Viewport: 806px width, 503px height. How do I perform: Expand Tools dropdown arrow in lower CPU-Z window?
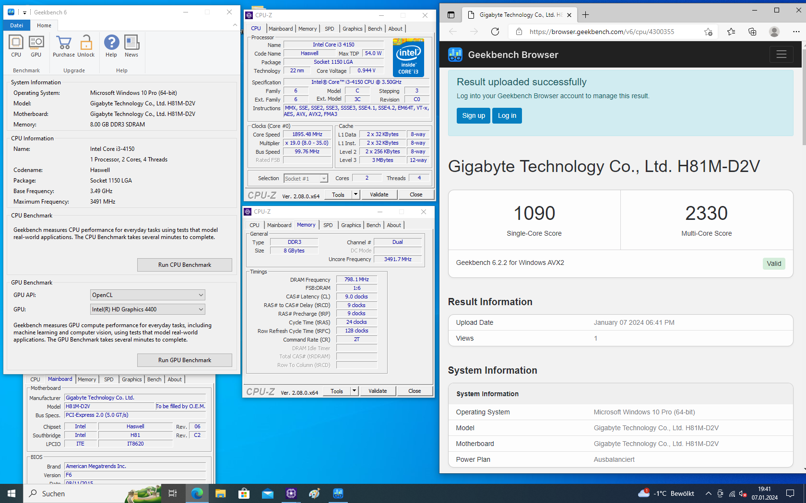(x=355, y=391)
